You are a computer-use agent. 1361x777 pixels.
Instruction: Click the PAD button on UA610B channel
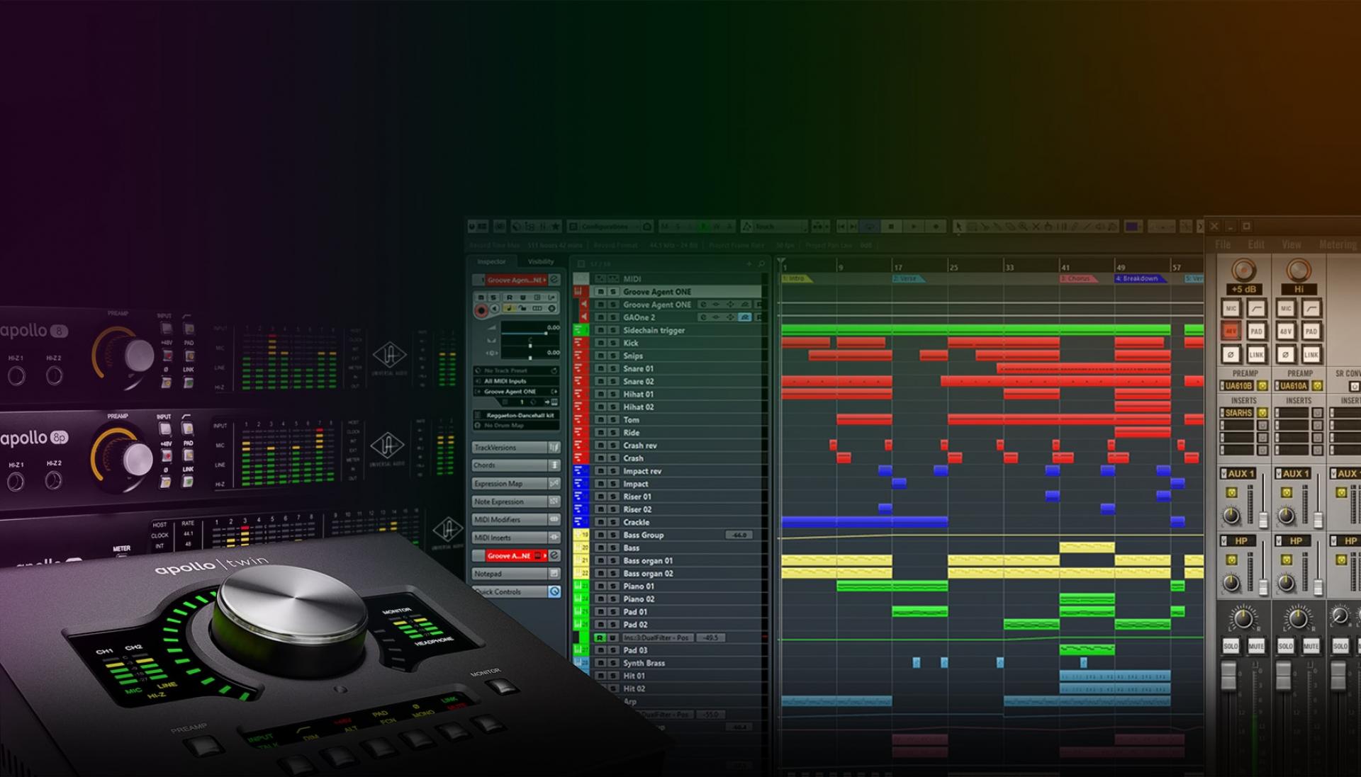[x=1256, y=331]
